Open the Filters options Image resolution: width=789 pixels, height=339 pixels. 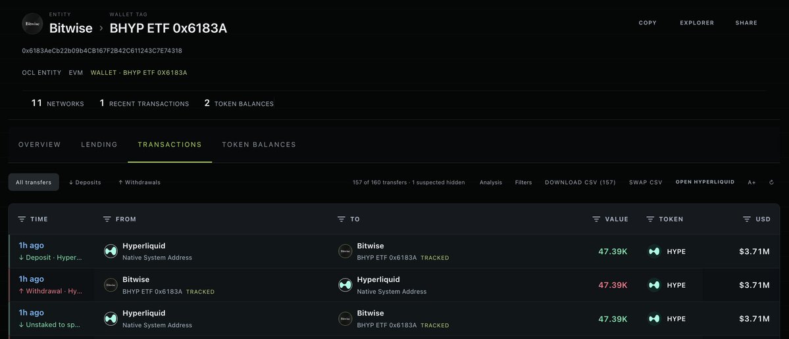(x=523, y=182)
